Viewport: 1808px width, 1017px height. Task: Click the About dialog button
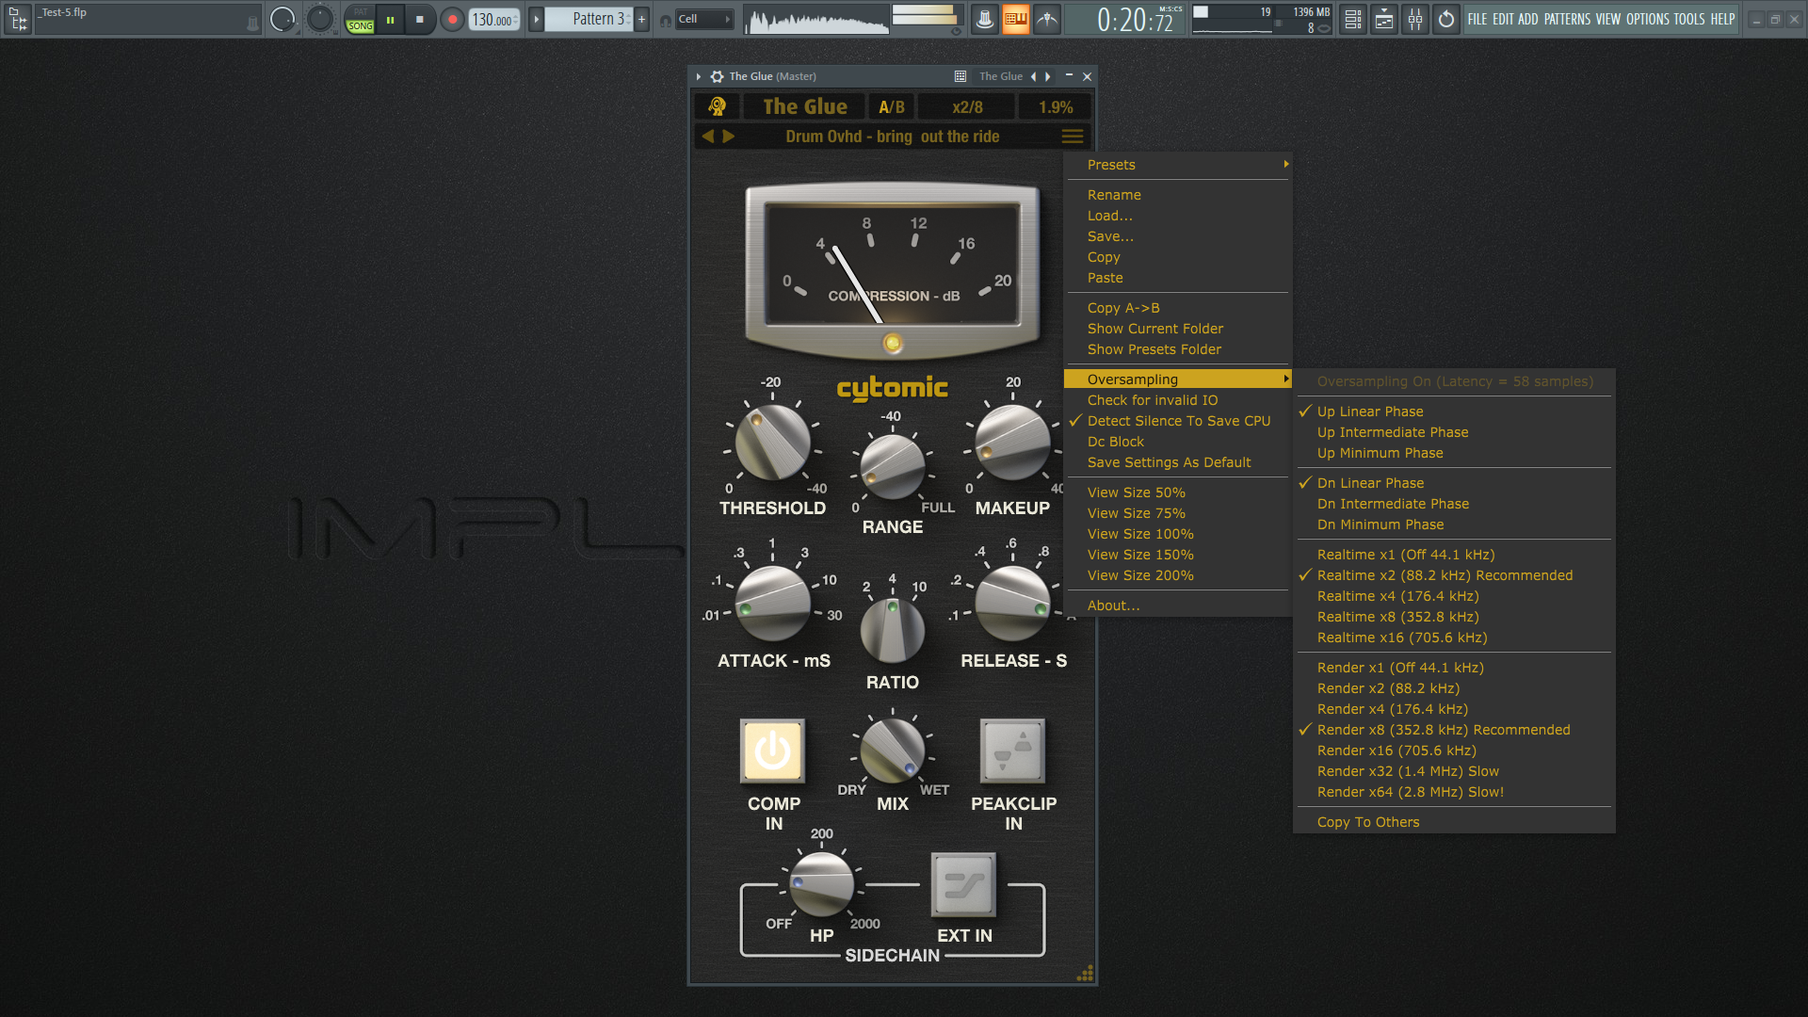[1113, 605]
